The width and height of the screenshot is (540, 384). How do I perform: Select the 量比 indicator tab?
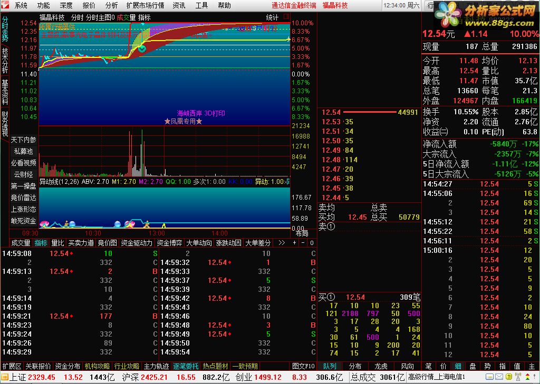[57, 243]
